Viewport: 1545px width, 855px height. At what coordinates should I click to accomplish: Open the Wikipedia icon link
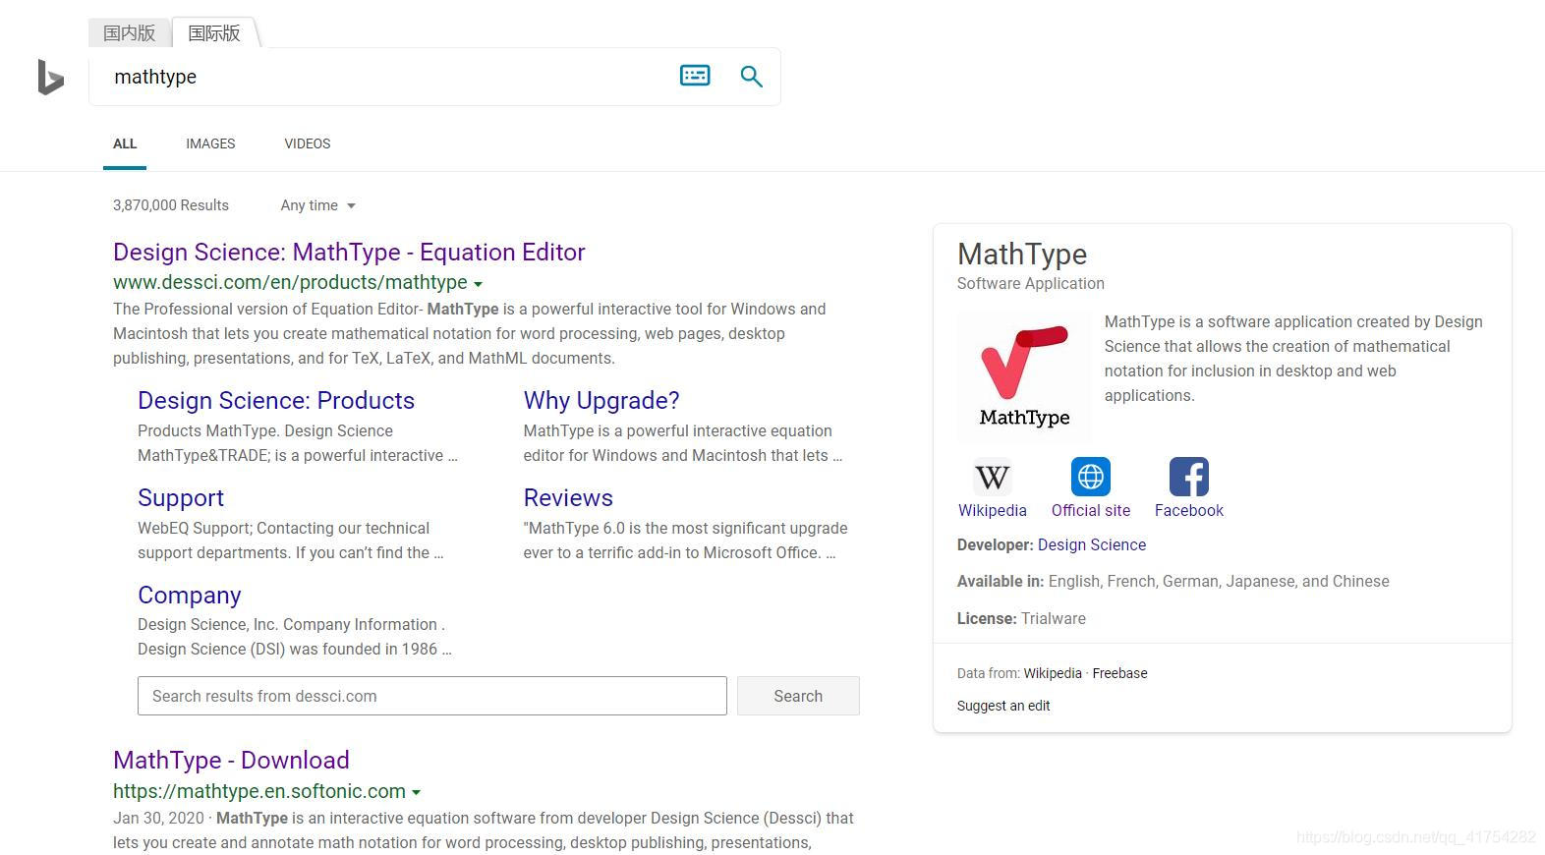click(992, 478)
